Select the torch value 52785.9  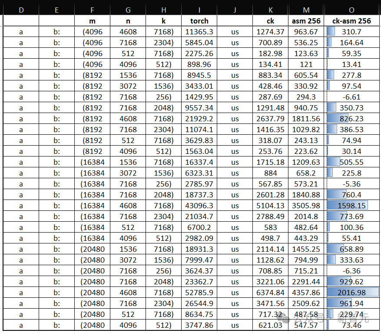click(199, 293)
